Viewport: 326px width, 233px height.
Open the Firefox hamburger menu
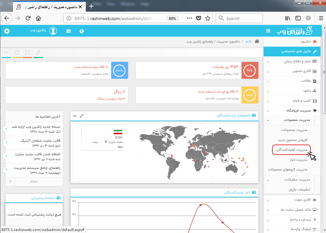(321, 18)
